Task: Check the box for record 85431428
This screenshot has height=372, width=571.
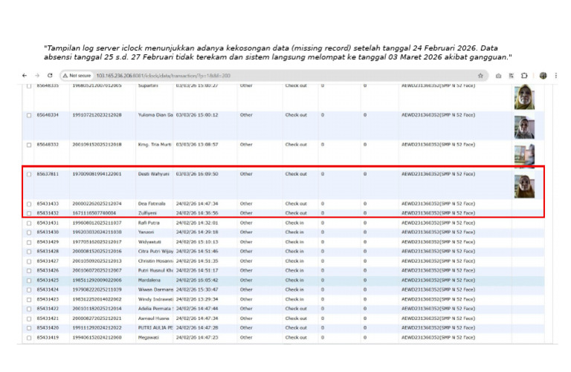Action: 29,252
